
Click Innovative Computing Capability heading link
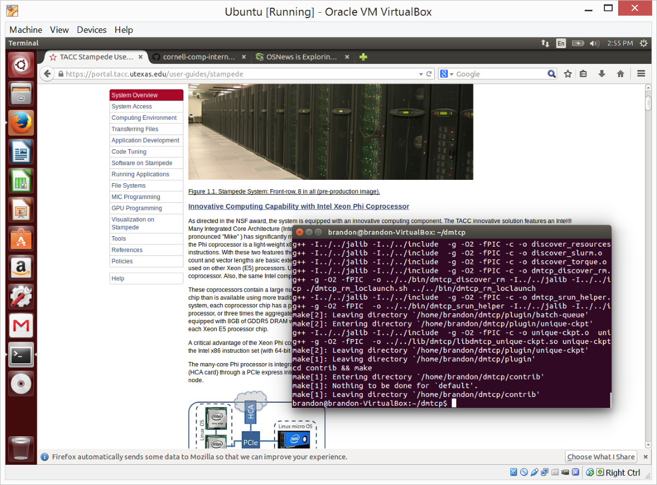[x=298, y=207]
